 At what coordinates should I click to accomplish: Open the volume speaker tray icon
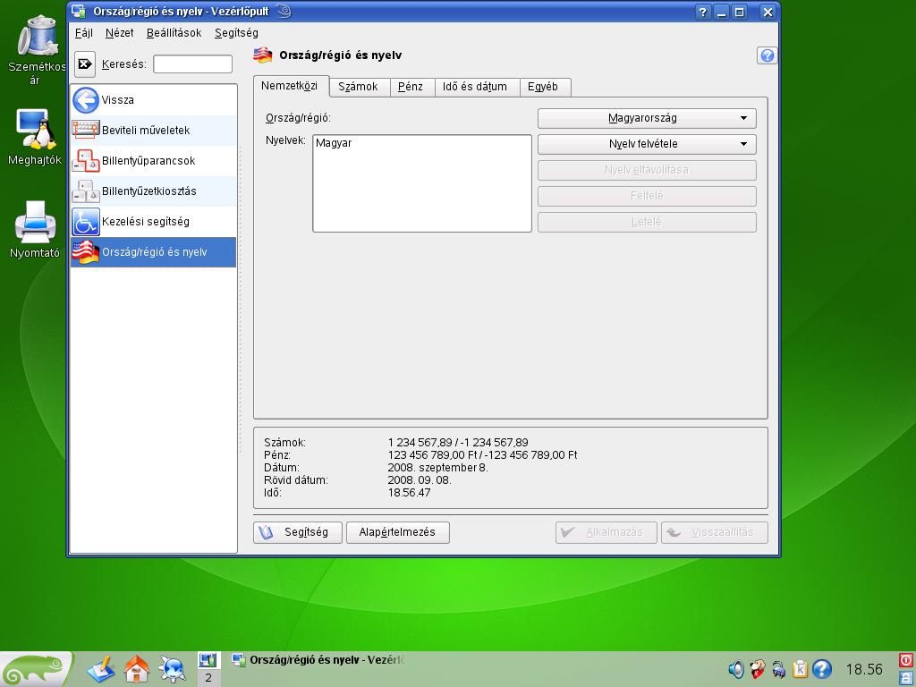[736, 669]
